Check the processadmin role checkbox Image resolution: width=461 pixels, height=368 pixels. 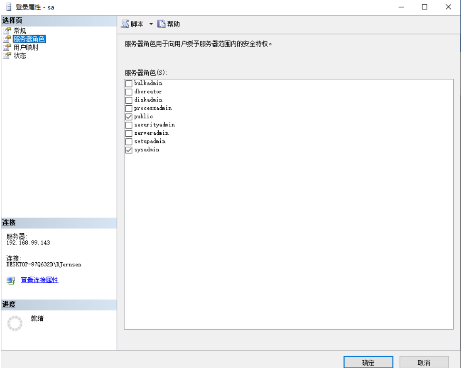tap(129, 108)
